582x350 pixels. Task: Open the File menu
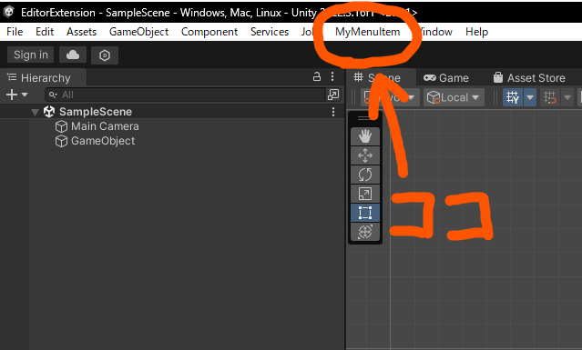15,32
